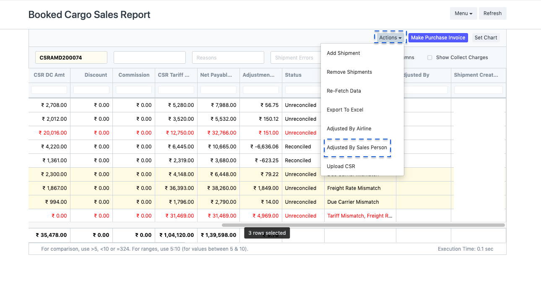Click the Set Chart button

[x=486, y=38]
